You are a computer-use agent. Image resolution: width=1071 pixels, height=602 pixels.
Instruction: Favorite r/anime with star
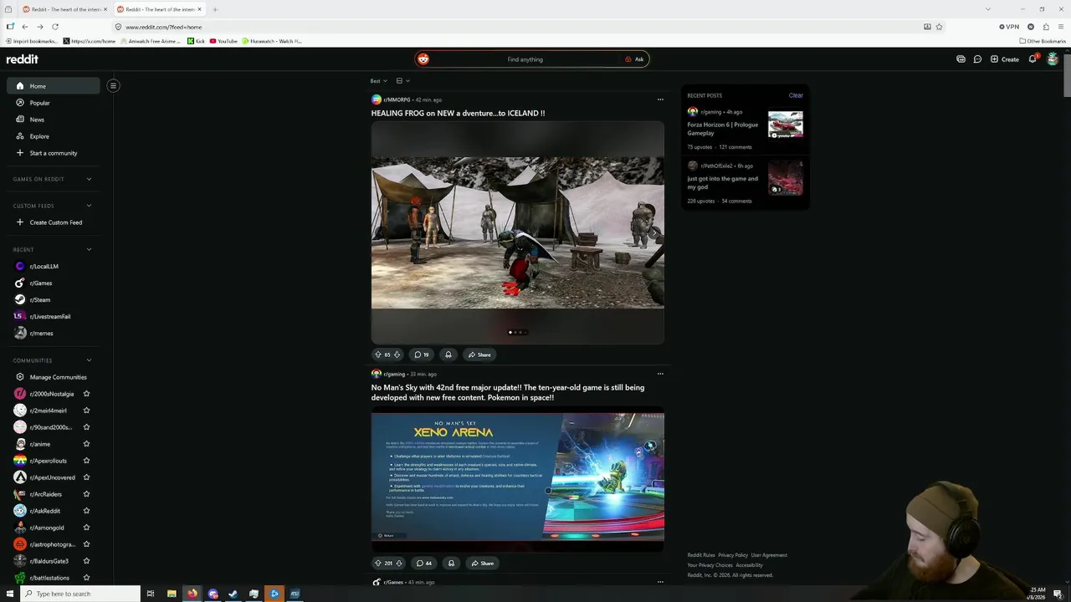(86, 444)
